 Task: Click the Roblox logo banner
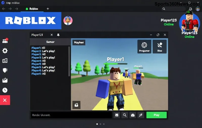(x=31, y=21)
